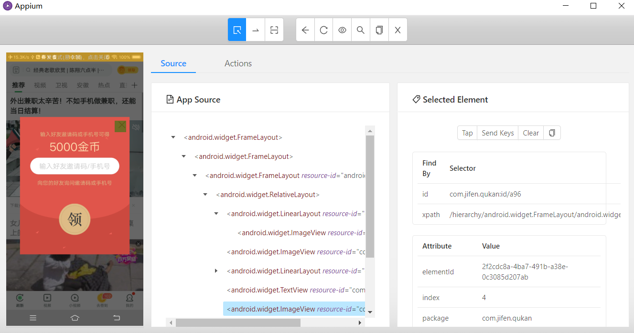Click the App Source vertical scrollbar
Screen dimensions: 634x333
pos(370,197)
